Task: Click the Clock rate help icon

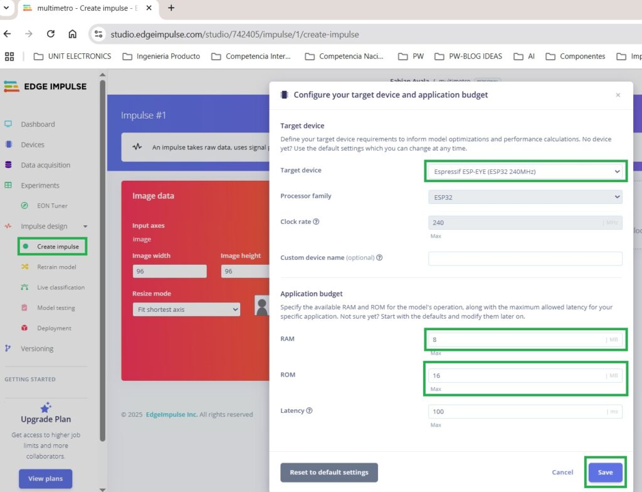Action: pyautogui.click(x=316, y=222)
